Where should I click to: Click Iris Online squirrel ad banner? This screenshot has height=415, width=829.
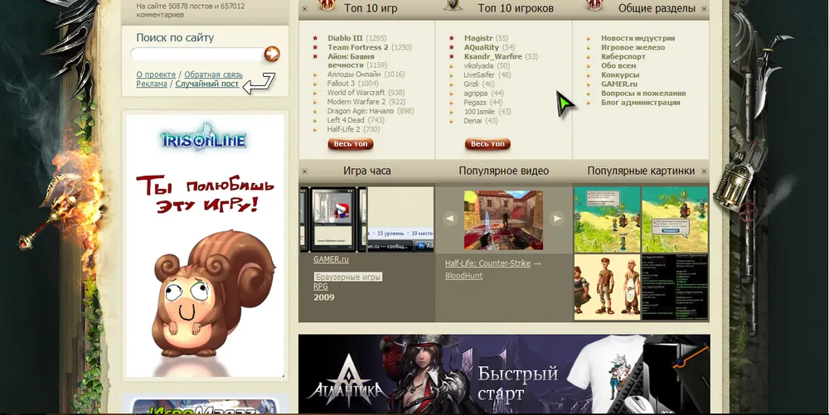click(205, 246)
